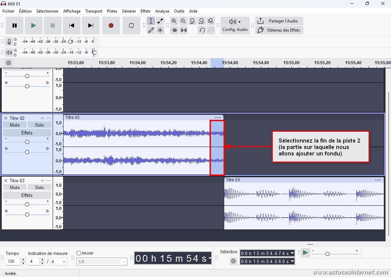Click Partager l'Audio button
This screenshot has width=391, height=277.
click(279, 21)
